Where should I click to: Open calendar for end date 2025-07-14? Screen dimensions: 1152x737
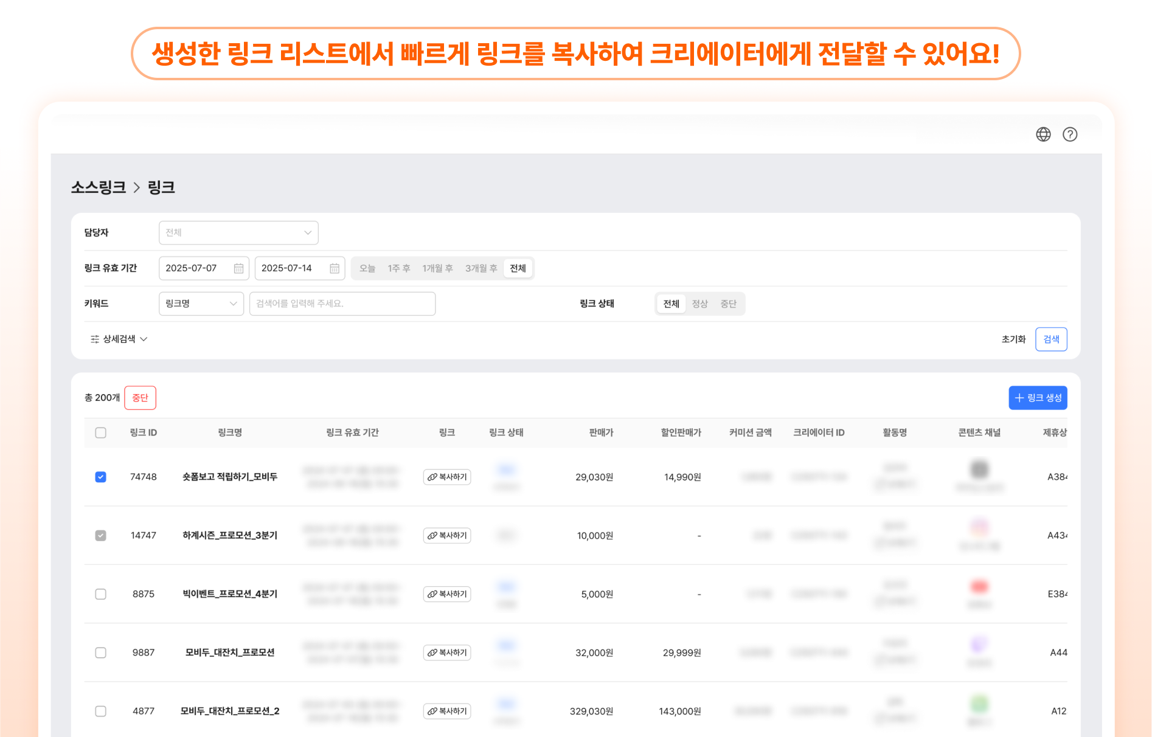(x=335, y=268)
